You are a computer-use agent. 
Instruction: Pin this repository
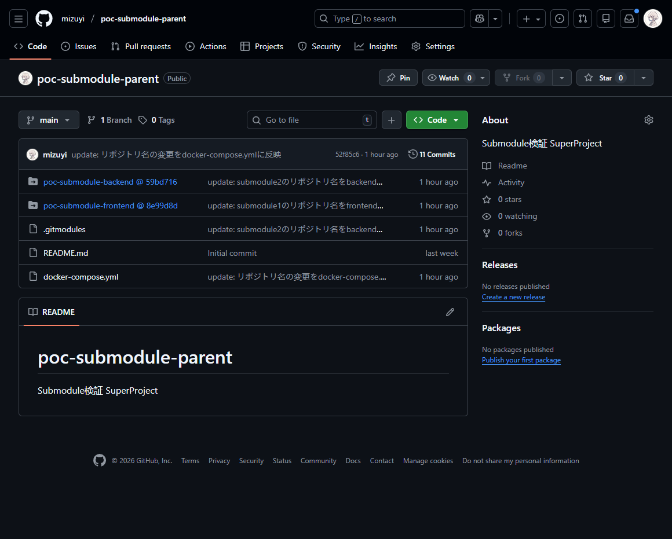click(x=398, y=78)
